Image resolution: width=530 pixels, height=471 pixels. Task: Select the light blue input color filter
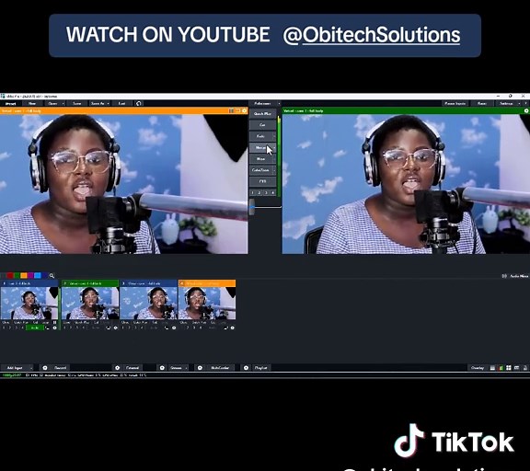(x=38, y=276)
